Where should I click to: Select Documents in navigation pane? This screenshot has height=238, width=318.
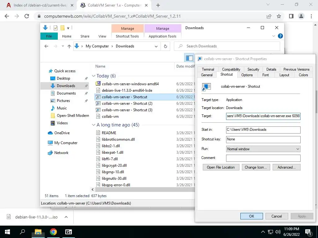(66, 93)
